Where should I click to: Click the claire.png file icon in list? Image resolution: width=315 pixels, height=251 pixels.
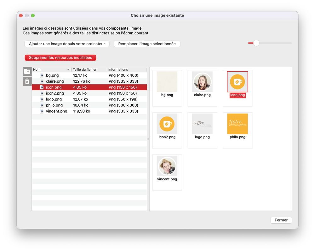42,81
